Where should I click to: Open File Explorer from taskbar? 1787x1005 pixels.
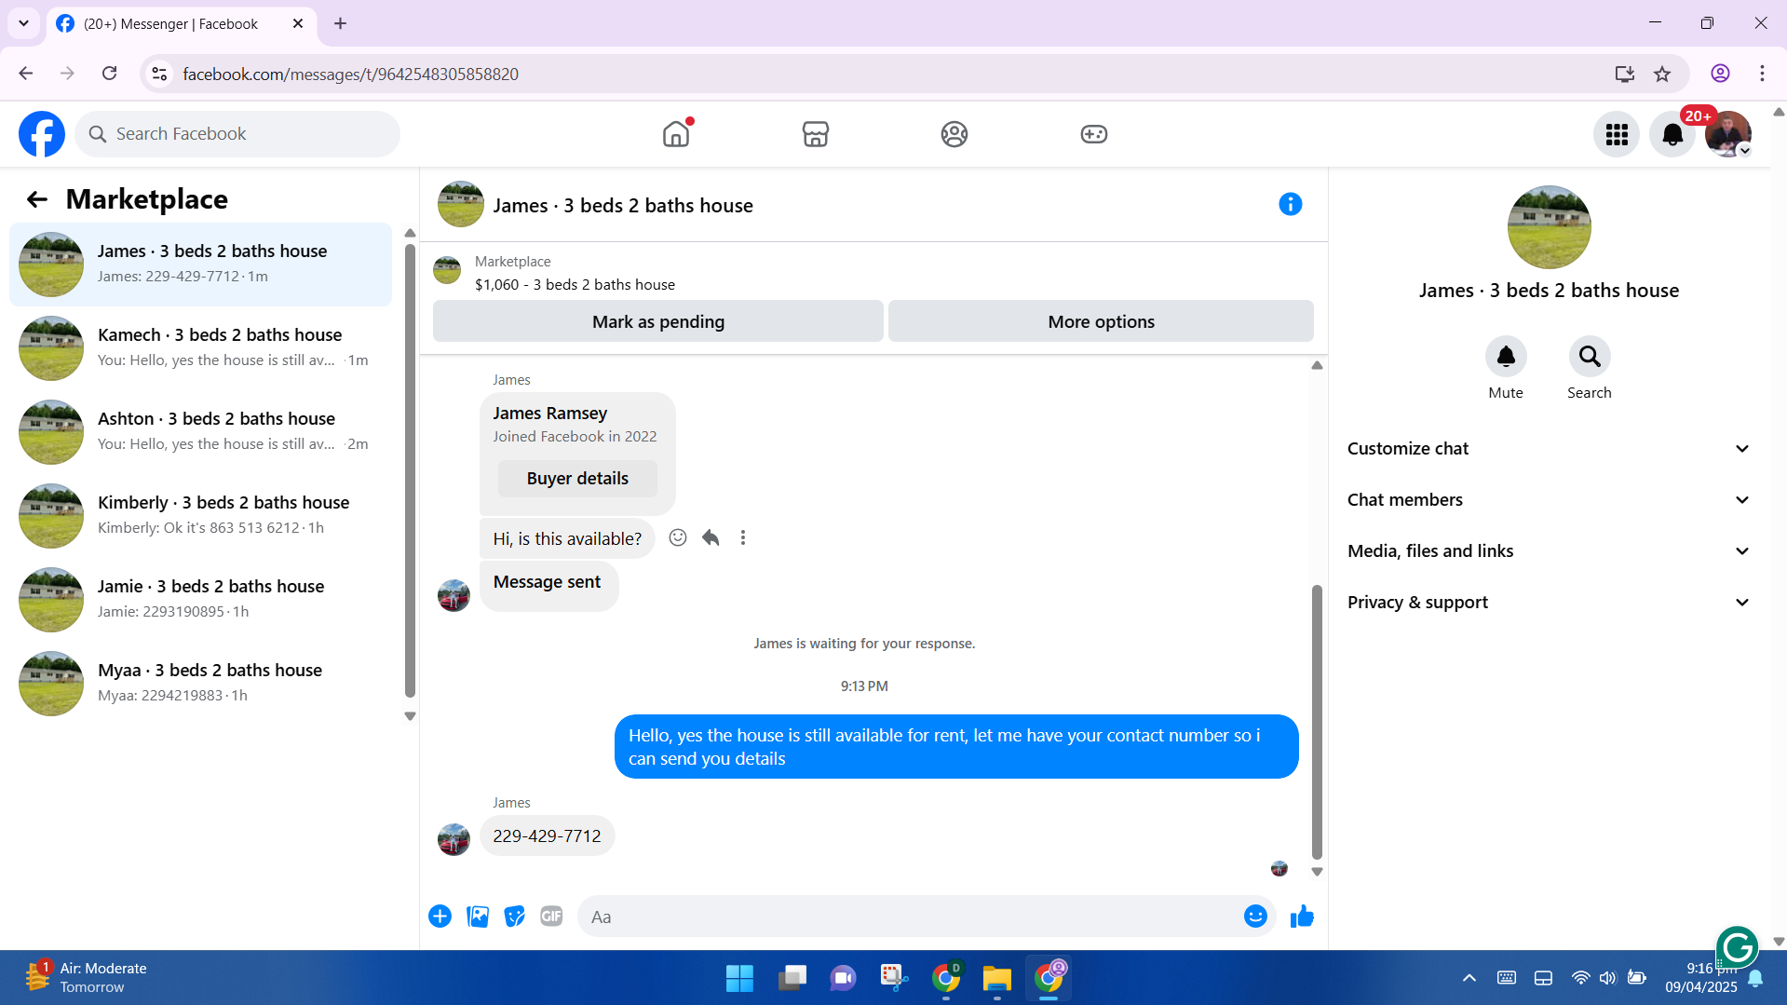coord(996,978)
